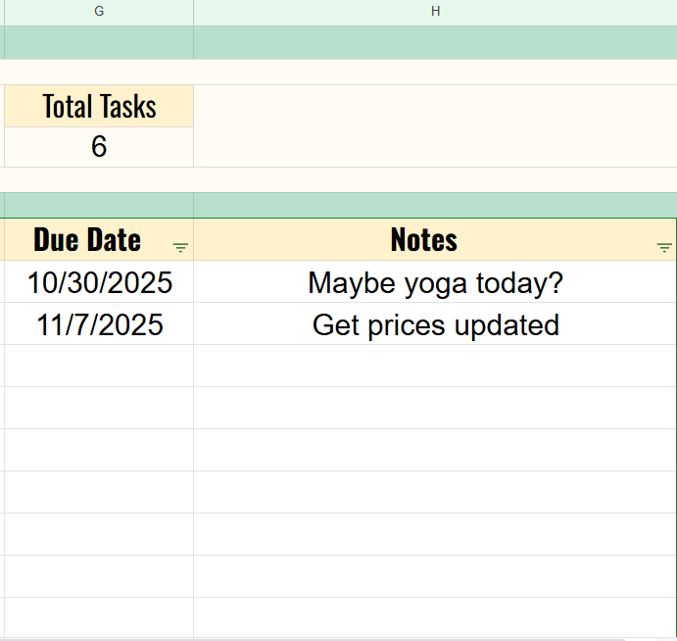
Task: Click top green band cell under column G
Action: point(99,43)
